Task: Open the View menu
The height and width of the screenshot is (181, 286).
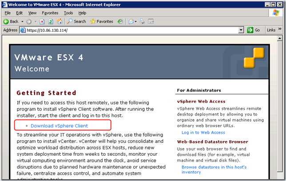Action: point(32,13)
